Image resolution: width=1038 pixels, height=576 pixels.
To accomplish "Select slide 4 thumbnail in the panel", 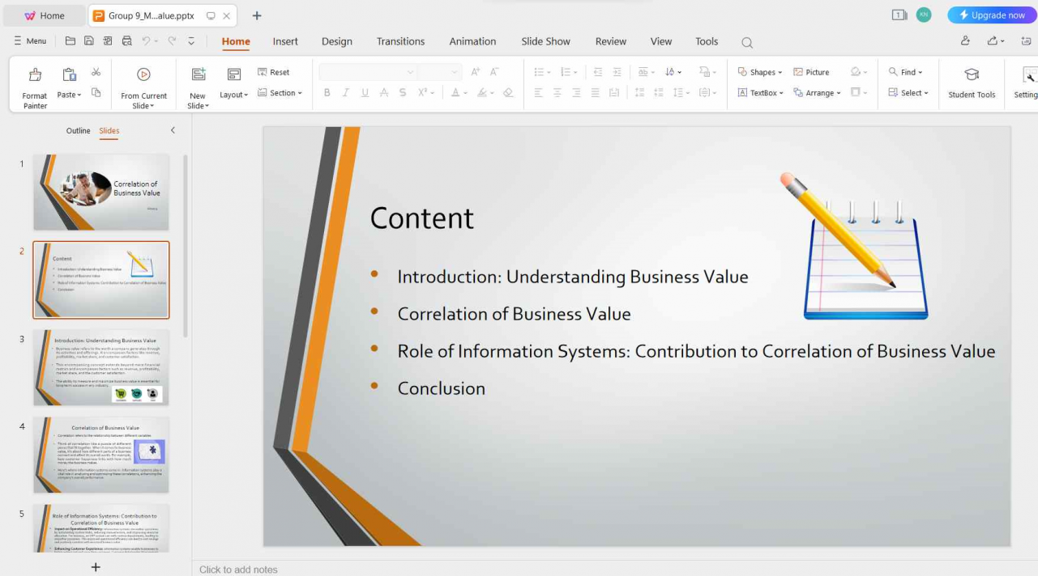I will point(100,455).
